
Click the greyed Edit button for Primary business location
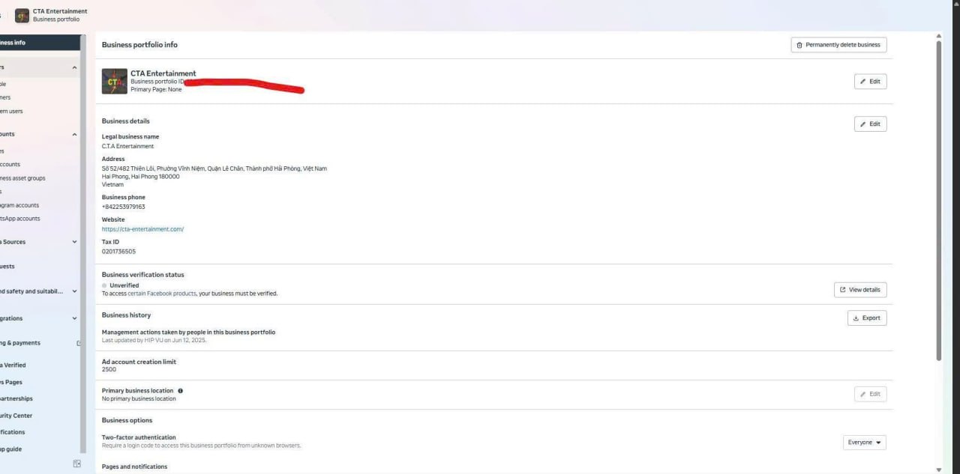point(870,394)
